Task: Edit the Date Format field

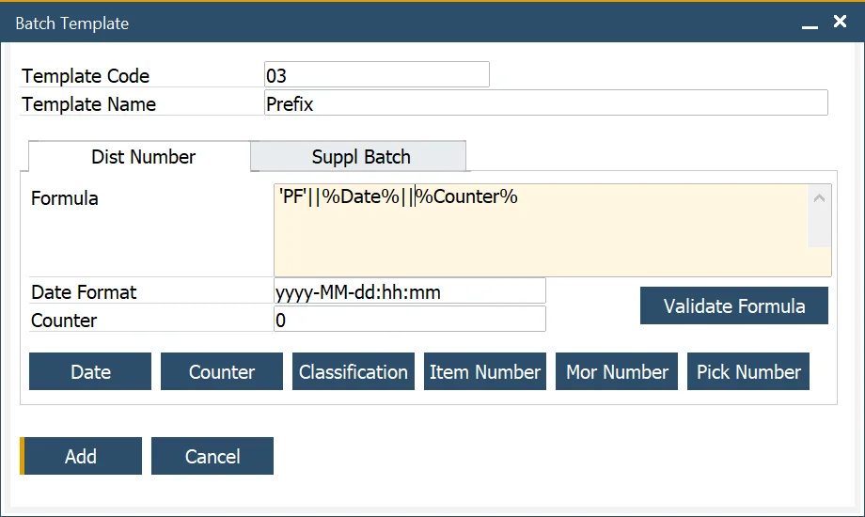Action: (409, 291)
